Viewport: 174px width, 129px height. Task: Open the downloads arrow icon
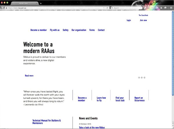coord(157,8)
